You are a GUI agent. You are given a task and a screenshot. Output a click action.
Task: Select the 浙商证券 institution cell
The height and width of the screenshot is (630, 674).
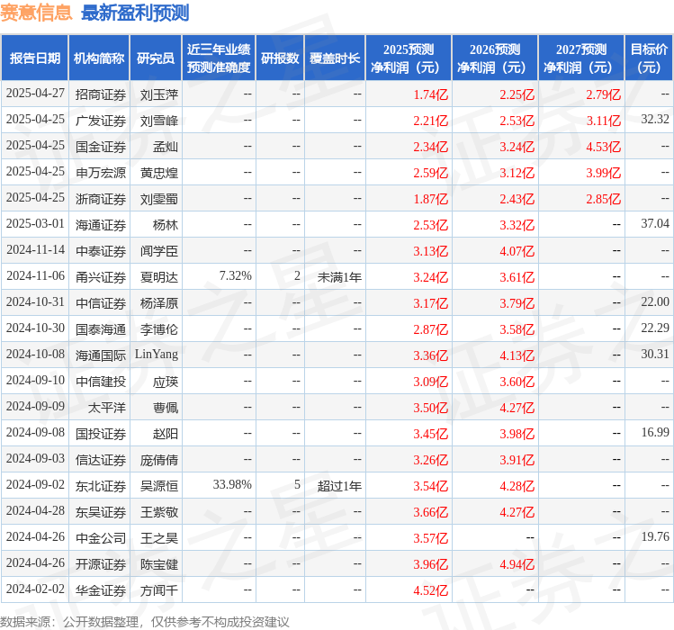click(x=101, y=199)
